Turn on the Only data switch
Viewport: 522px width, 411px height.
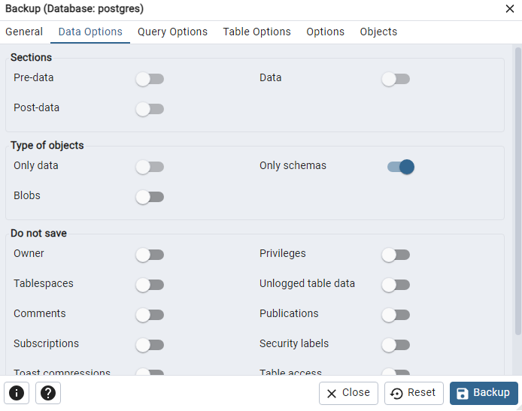pos(150,167)
